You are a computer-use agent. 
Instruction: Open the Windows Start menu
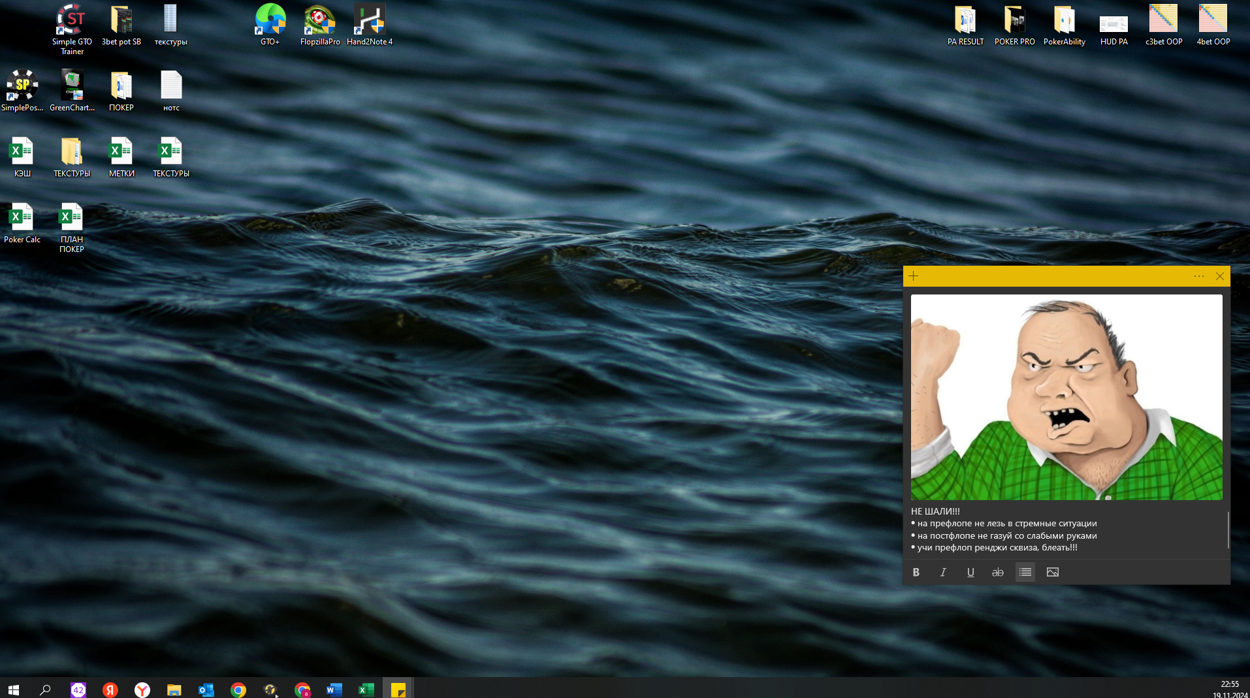(13, 690)
